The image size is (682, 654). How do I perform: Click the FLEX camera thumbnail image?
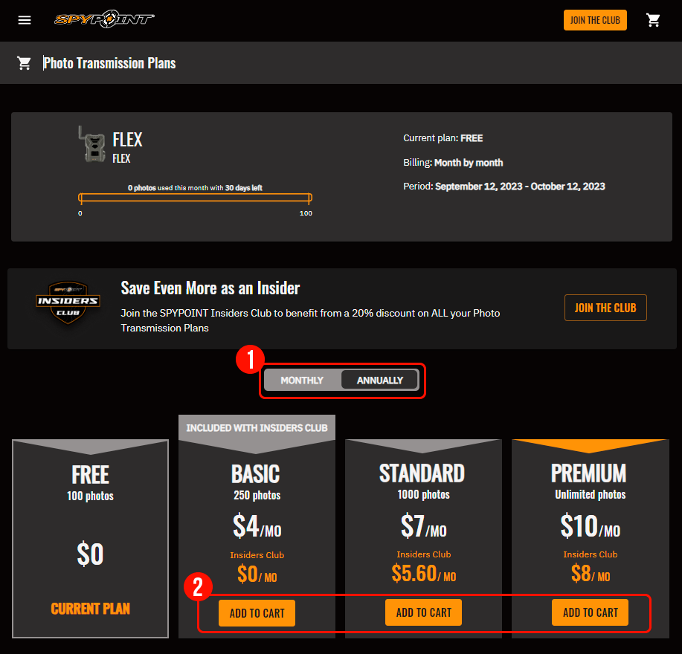click(91, 144)
